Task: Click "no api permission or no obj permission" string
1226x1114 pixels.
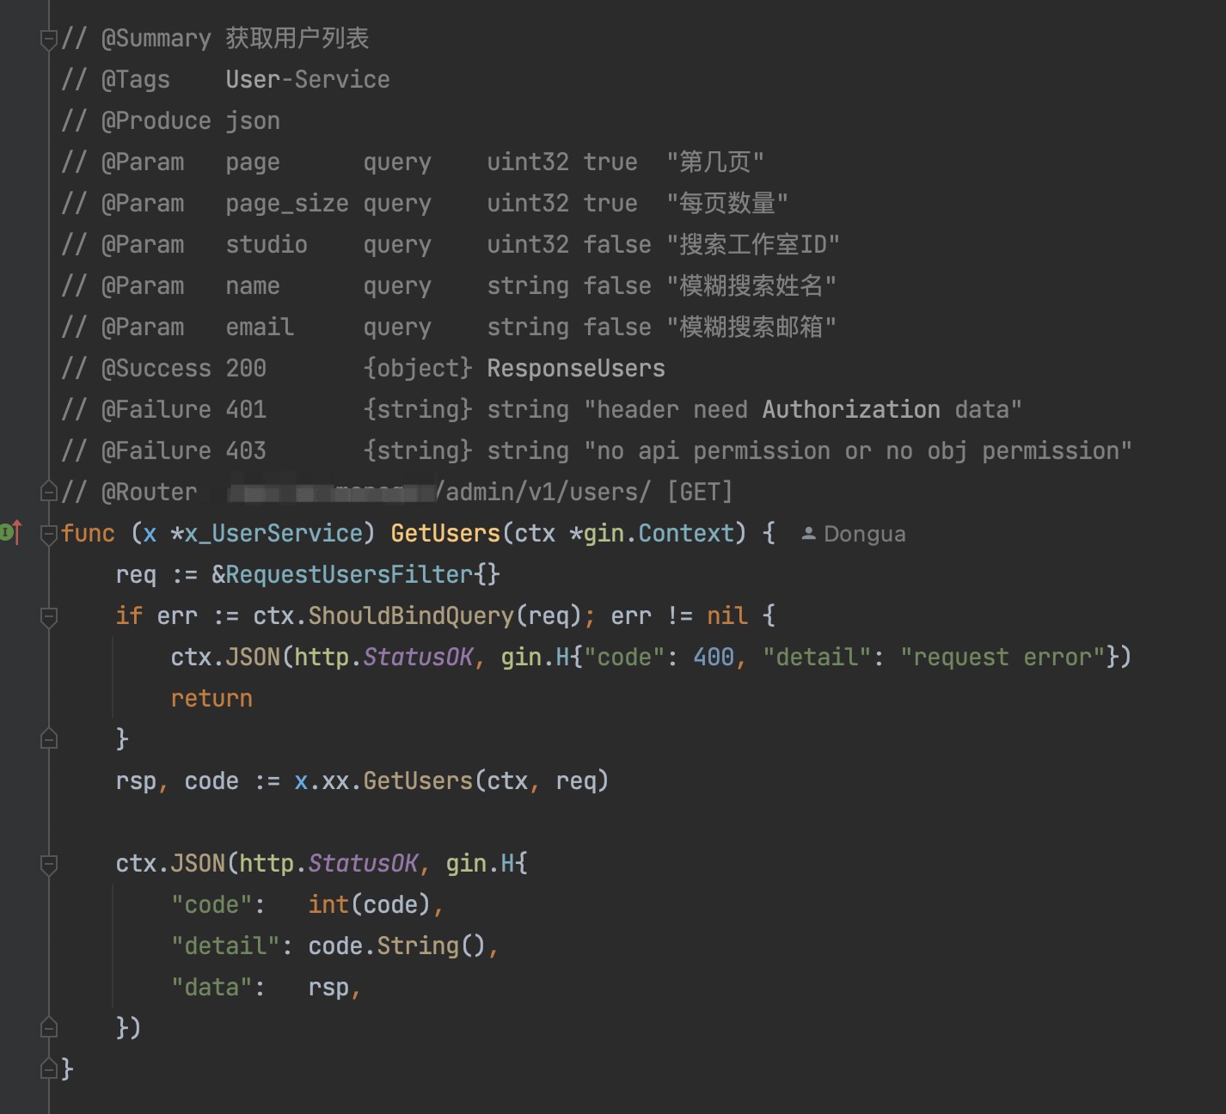Action: pyautogui.click(x=858, y=450)
